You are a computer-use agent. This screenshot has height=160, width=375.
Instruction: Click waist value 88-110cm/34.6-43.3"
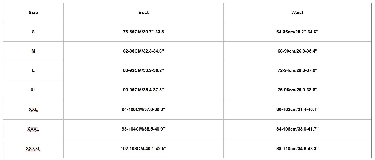tap(297, 149)
